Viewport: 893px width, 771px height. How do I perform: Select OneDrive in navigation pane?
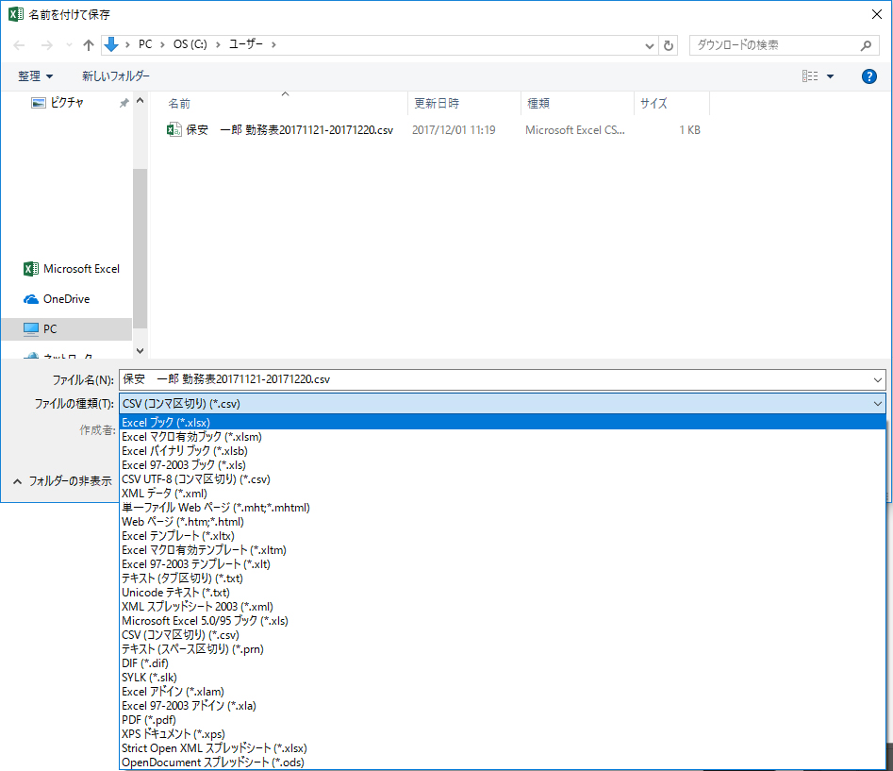point(57,299)
